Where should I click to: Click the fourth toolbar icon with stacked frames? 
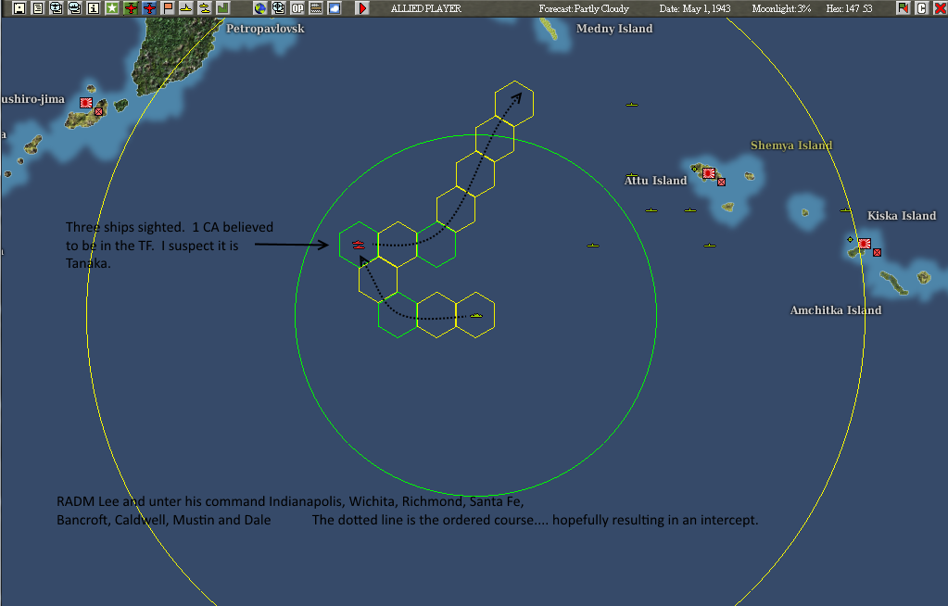[75, 7]
